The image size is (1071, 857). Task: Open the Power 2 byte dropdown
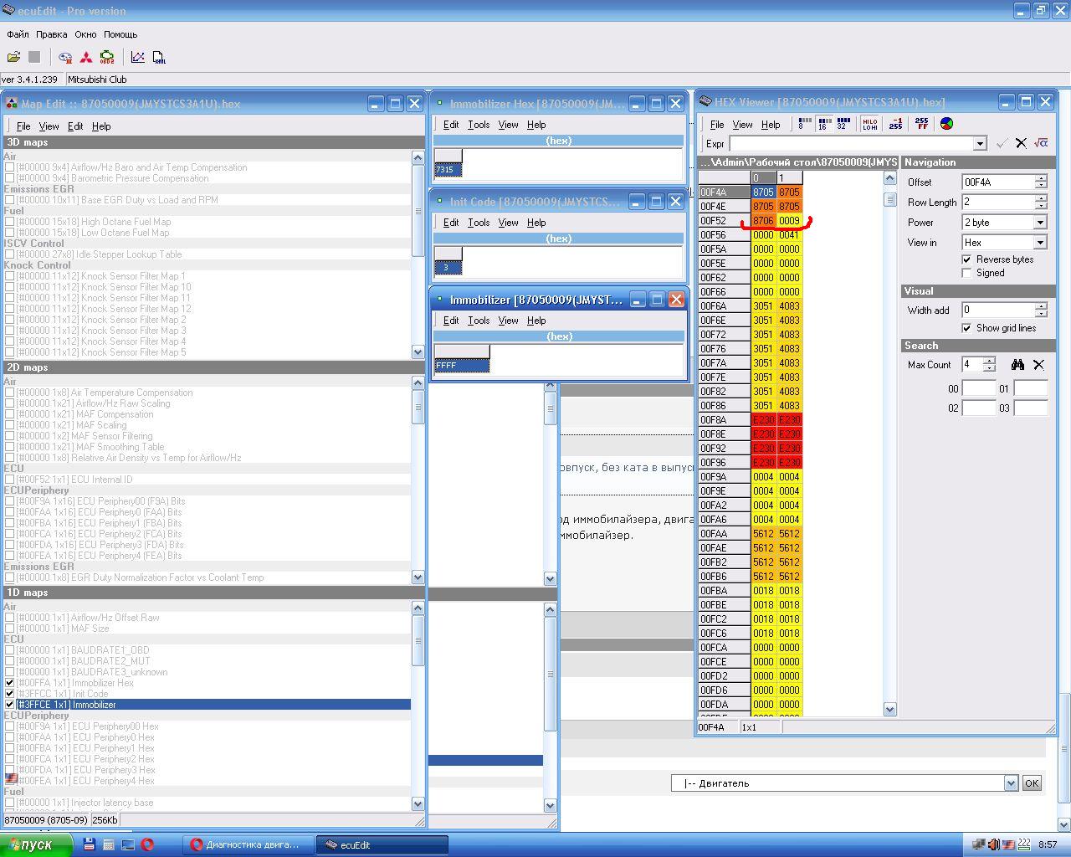[x=1039, y=223]
